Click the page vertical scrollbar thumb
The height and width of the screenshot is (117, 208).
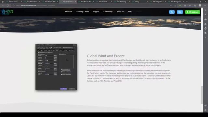202,95
